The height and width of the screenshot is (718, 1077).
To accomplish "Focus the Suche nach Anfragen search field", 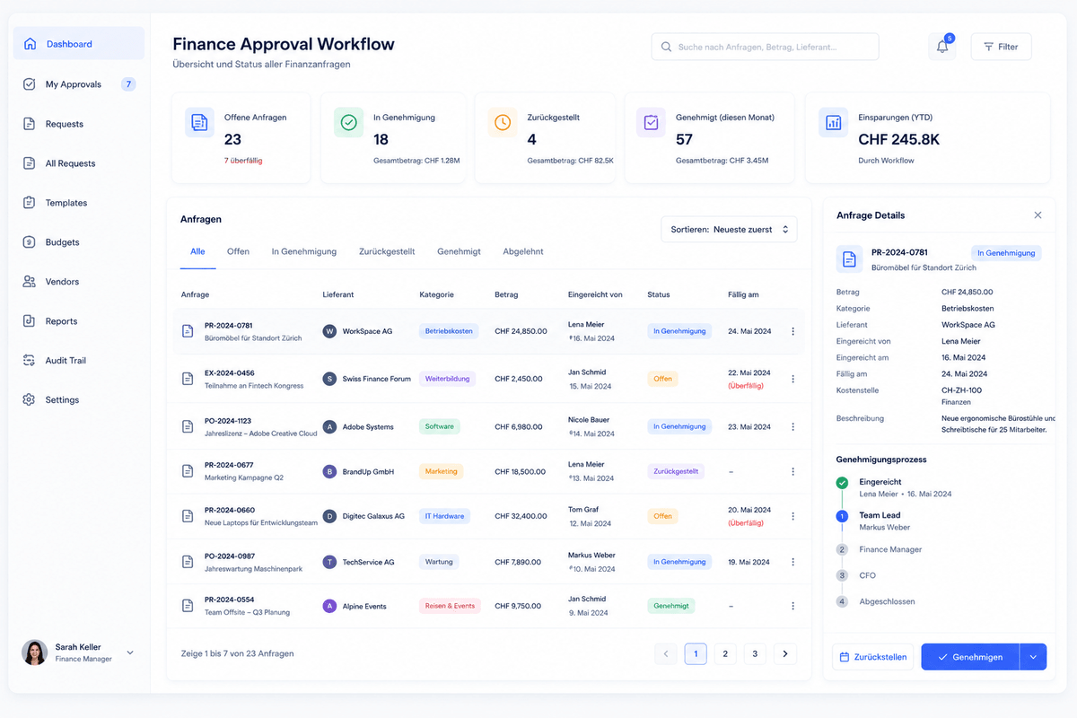I will [x=765, y=47].
